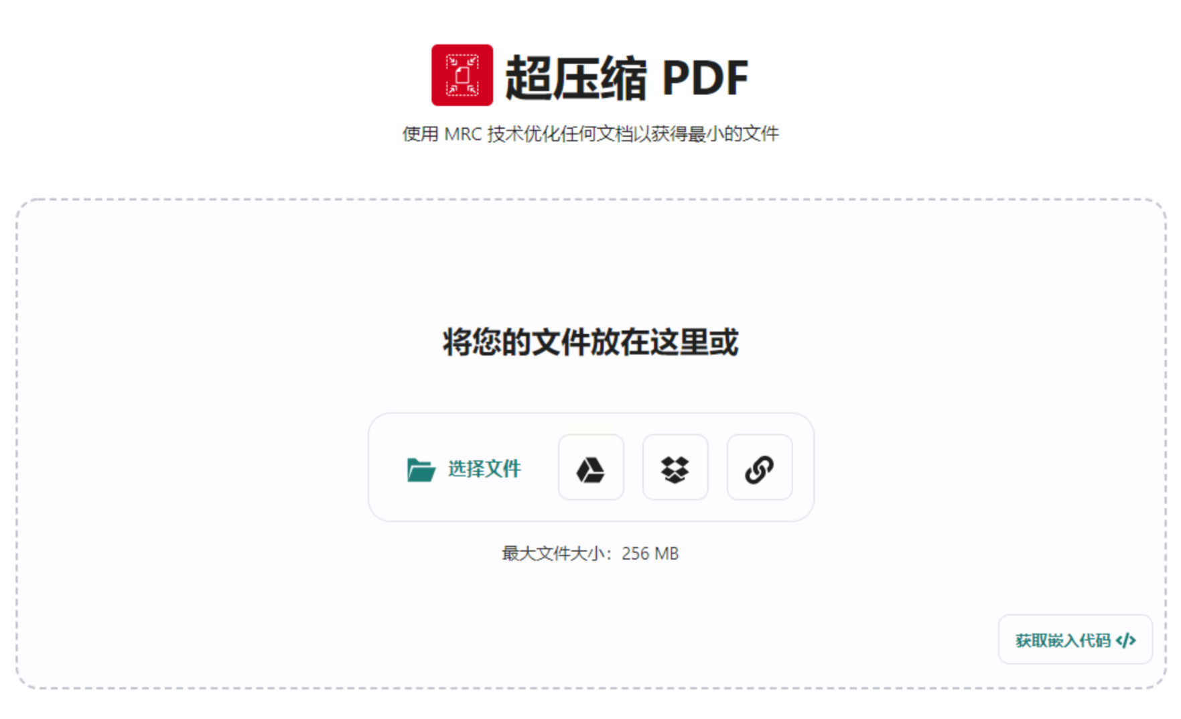
Task: Click the 256 MB size limit value
Action: 650,553
